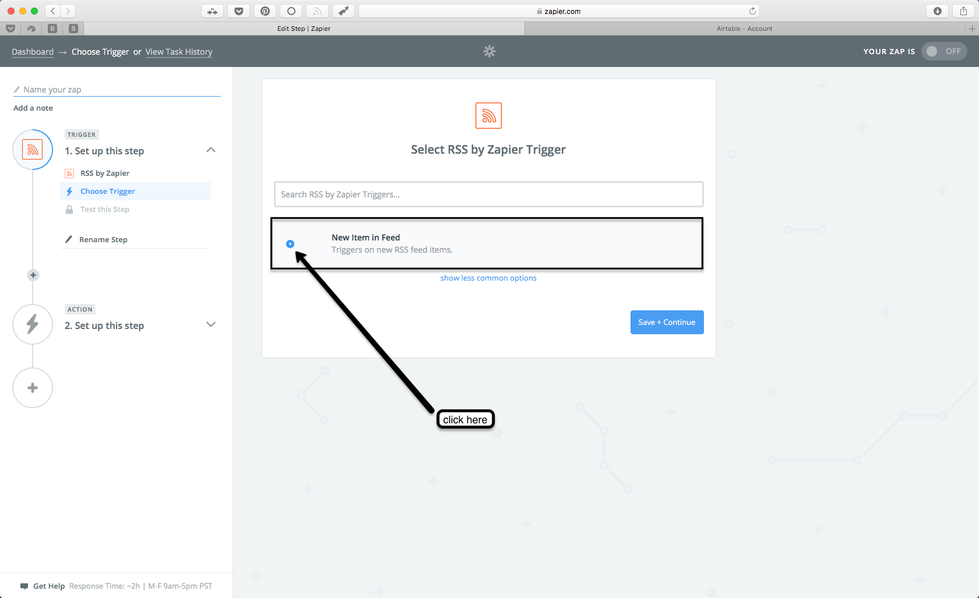Click Get Help at the bottom

[49, 586]
